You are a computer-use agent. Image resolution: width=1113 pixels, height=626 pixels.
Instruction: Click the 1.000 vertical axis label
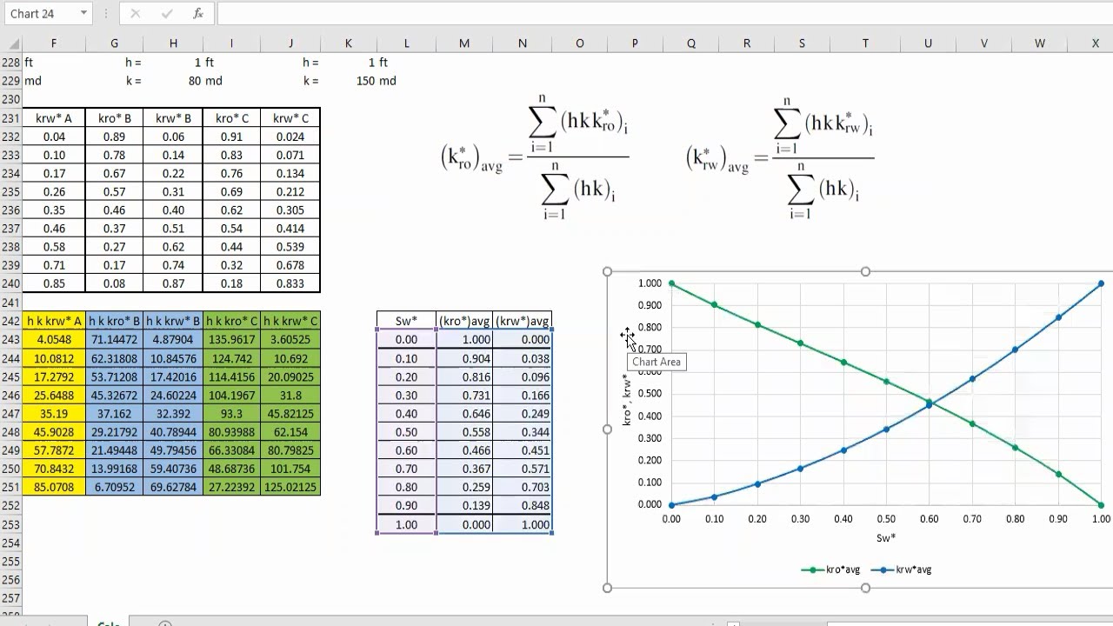(650, 283)
